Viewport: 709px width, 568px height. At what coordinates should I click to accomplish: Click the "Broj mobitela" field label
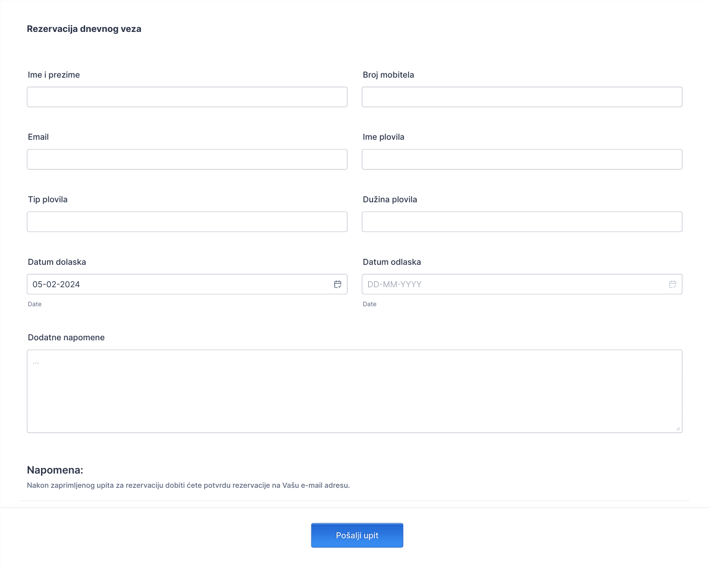pos(388,75)
